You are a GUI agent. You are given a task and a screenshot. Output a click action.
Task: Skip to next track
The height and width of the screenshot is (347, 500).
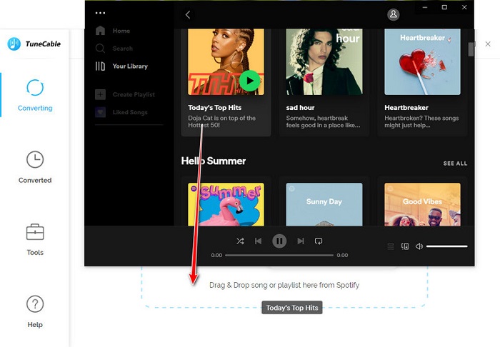pyautogui.click(x=301, y=241)
